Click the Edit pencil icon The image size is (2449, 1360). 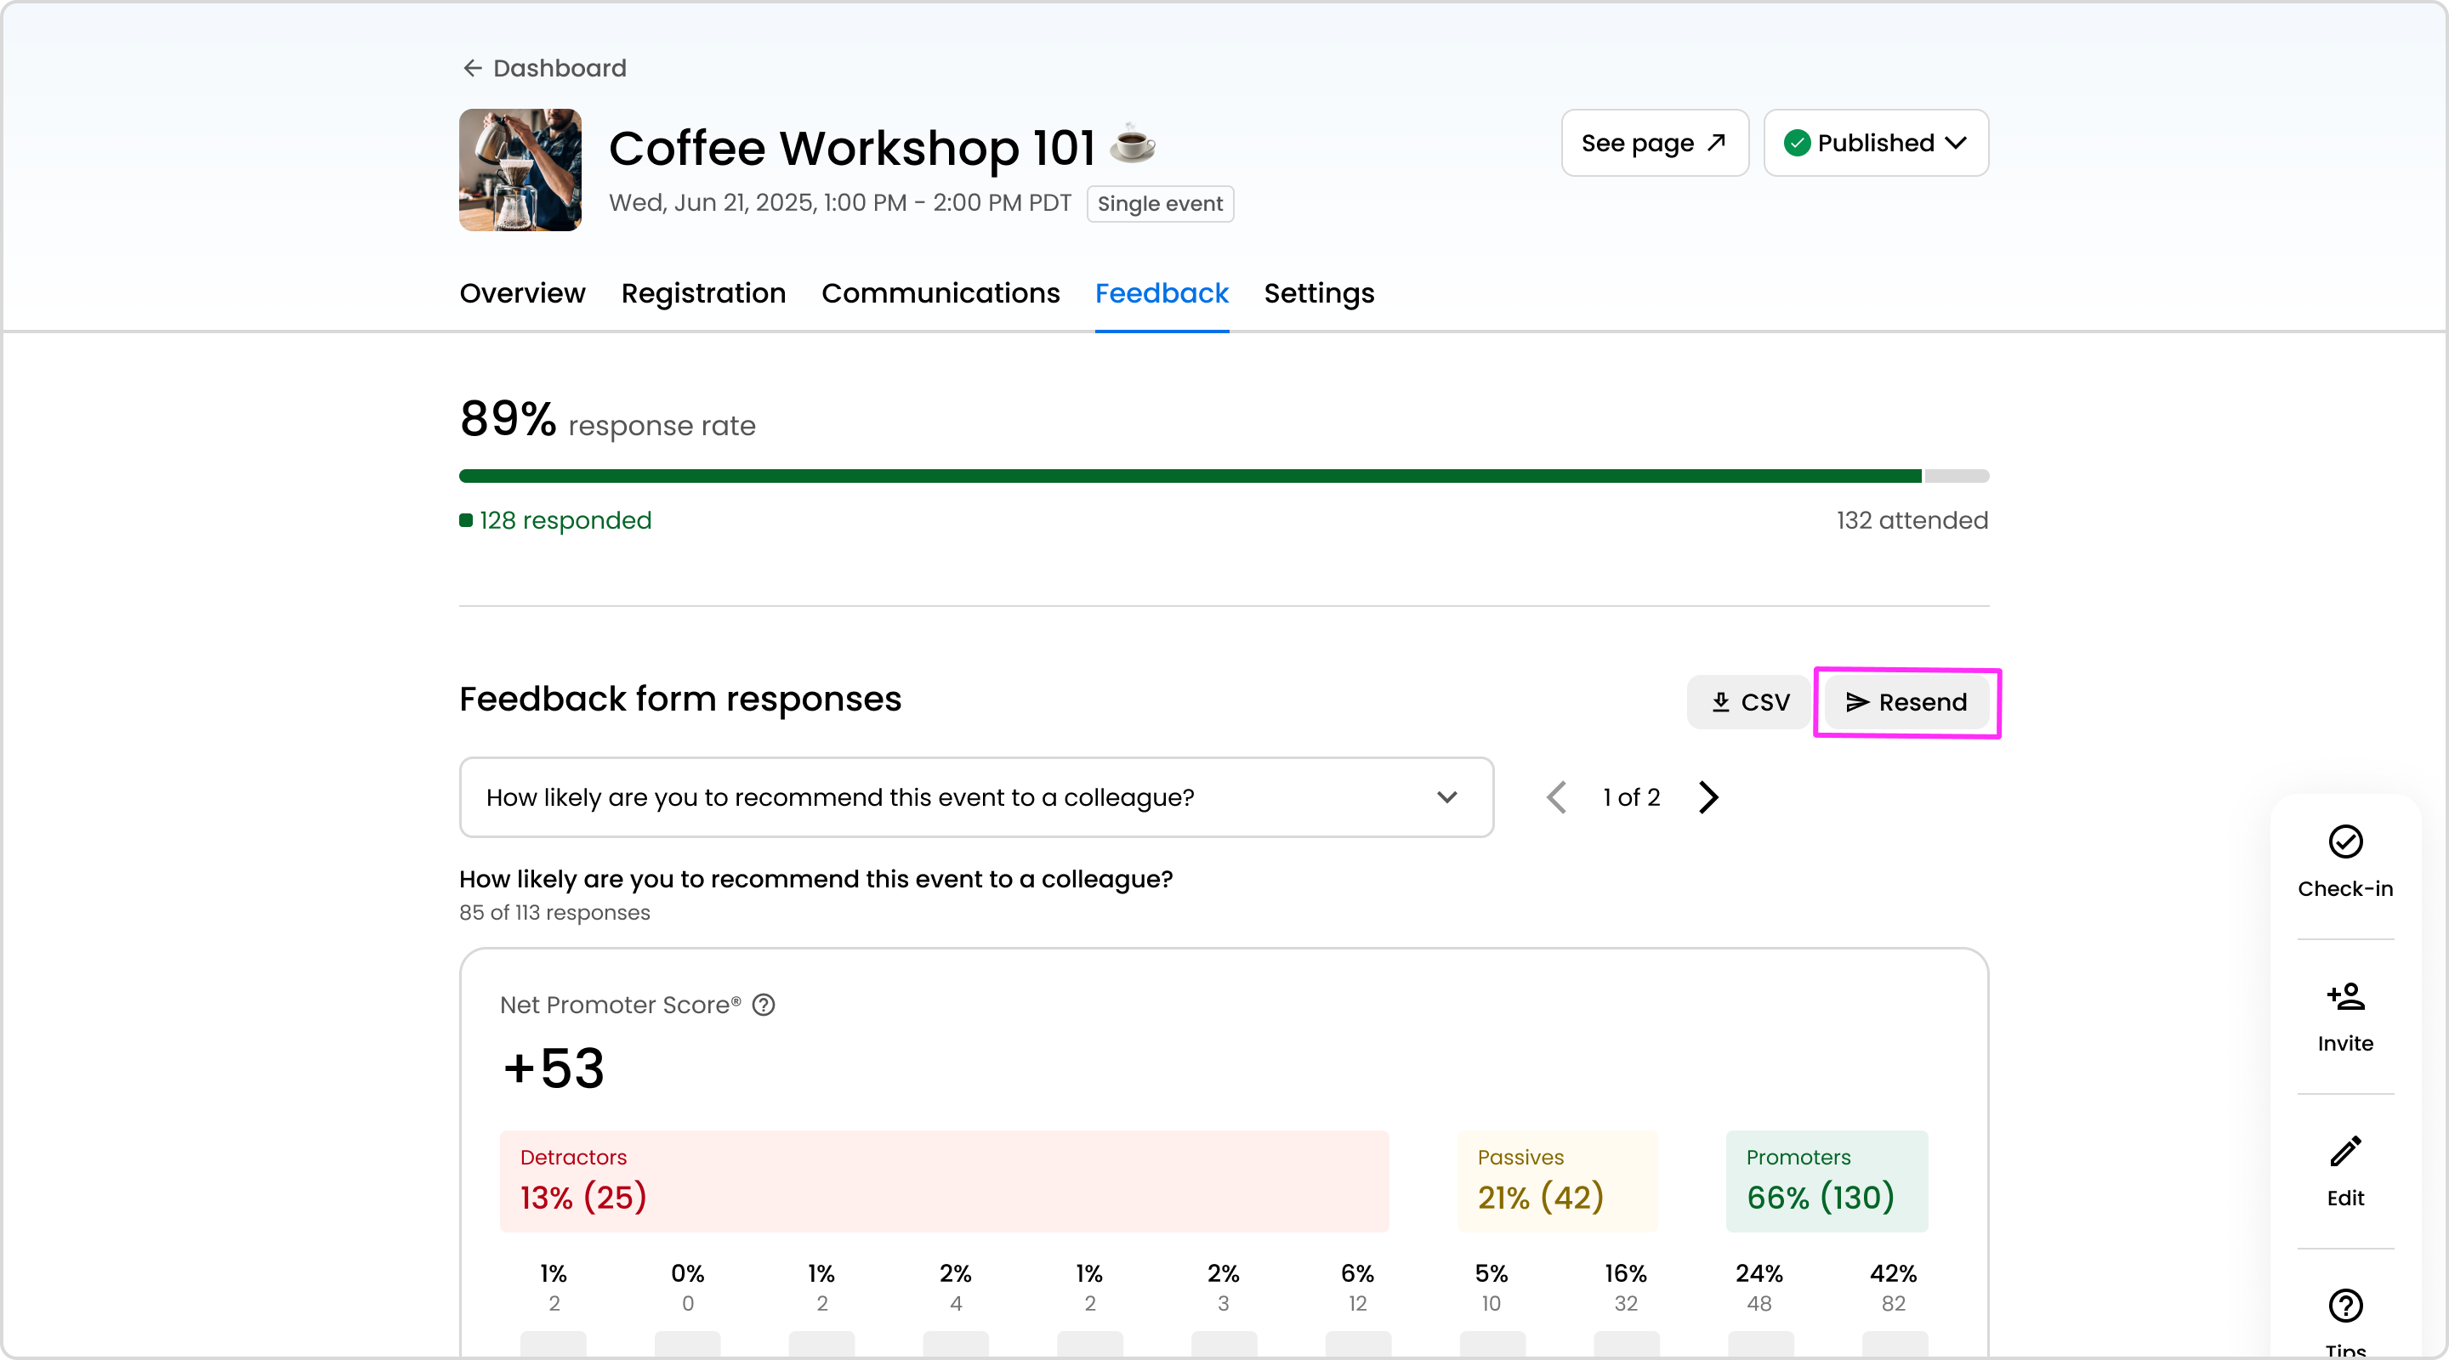2344,1152
